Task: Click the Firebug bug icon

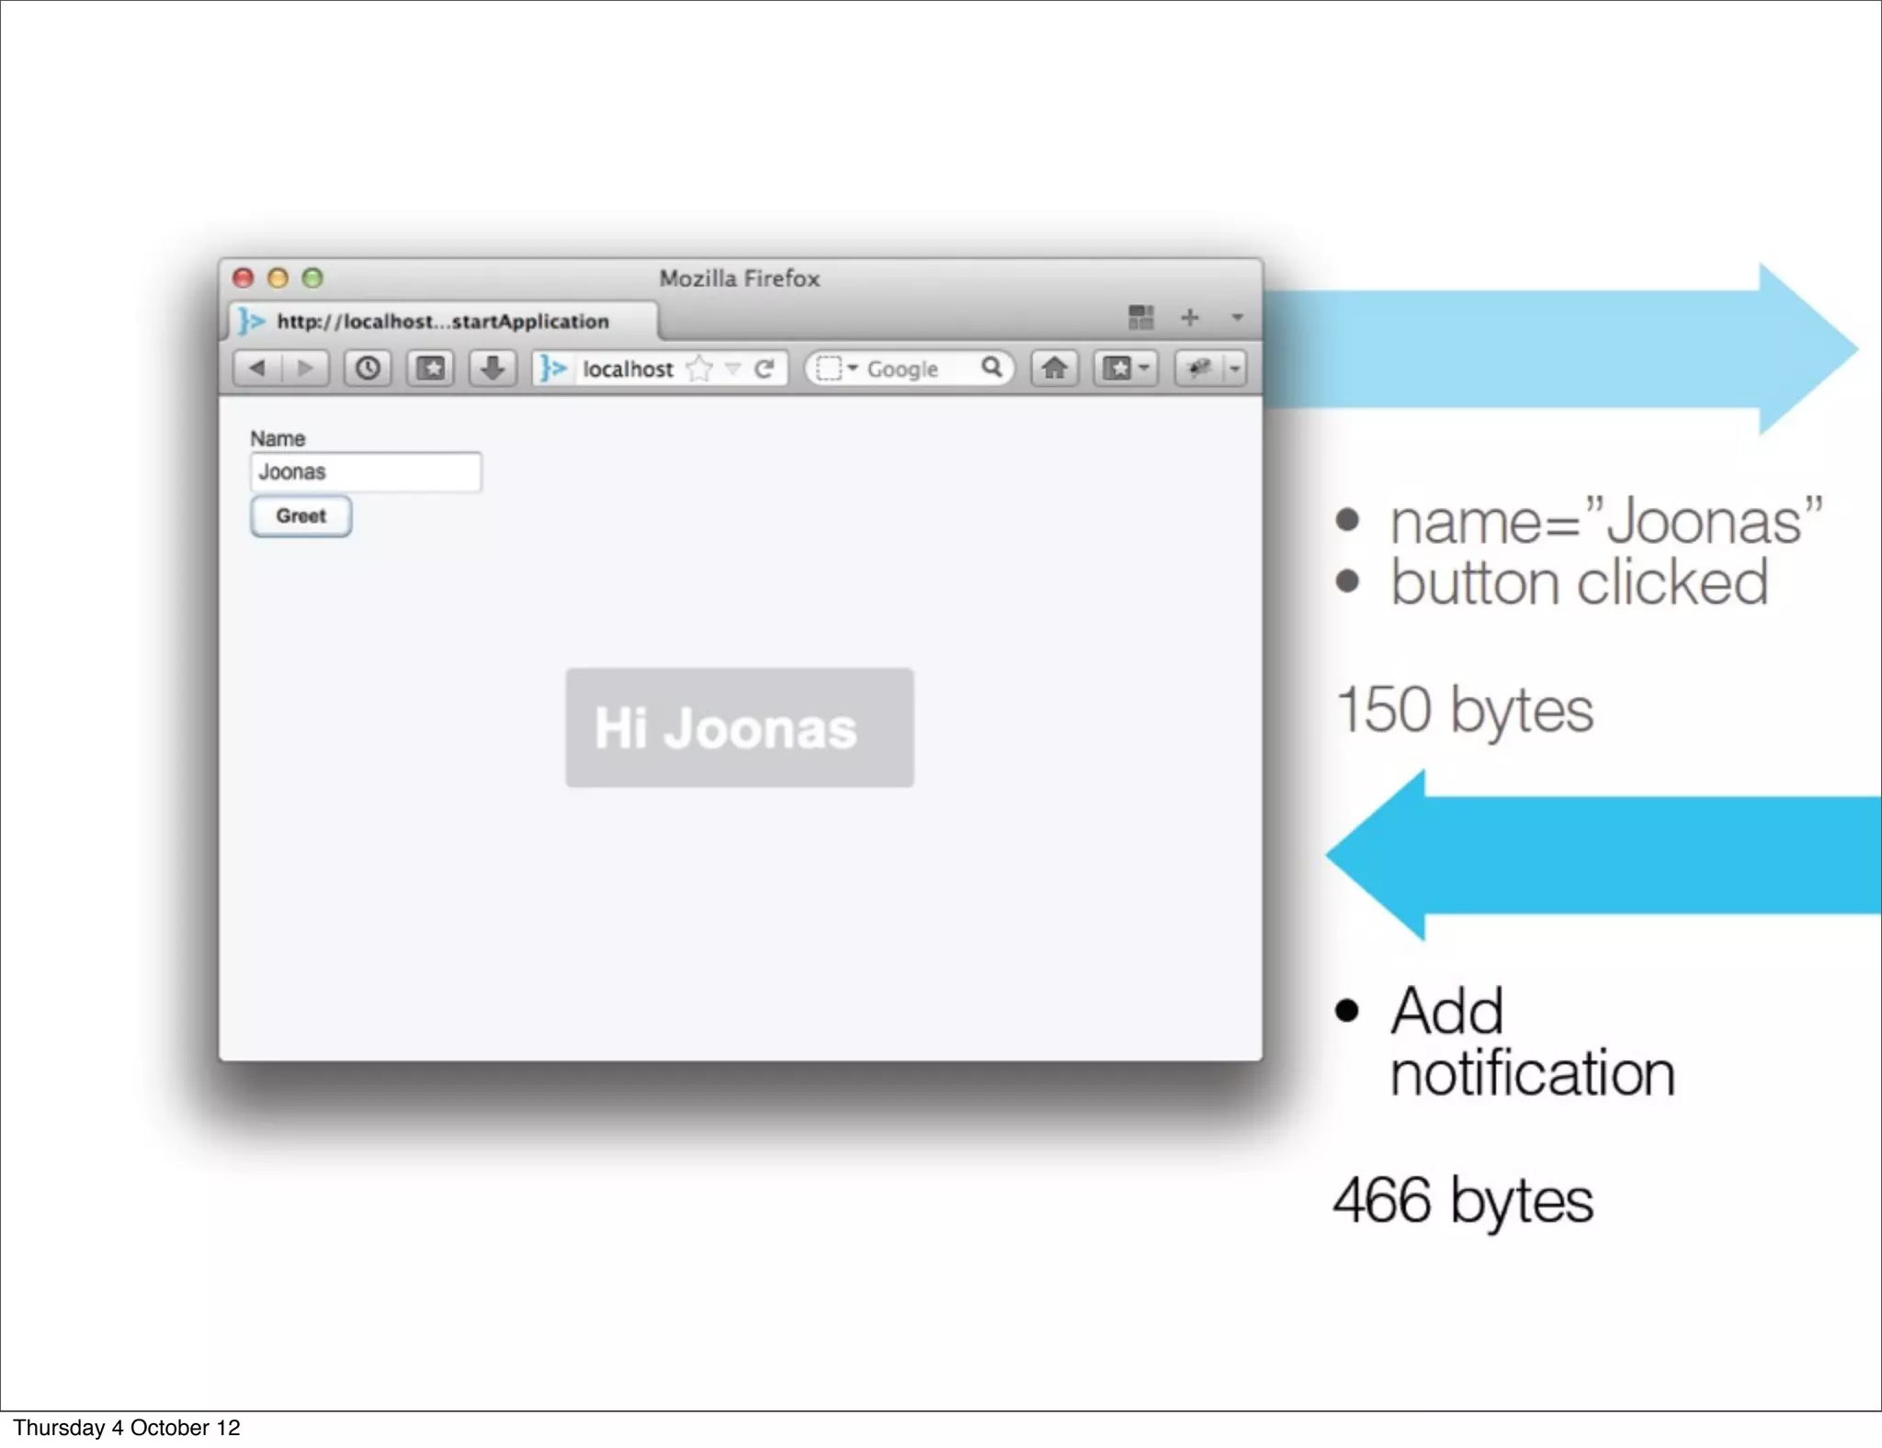Action: 1198,368
